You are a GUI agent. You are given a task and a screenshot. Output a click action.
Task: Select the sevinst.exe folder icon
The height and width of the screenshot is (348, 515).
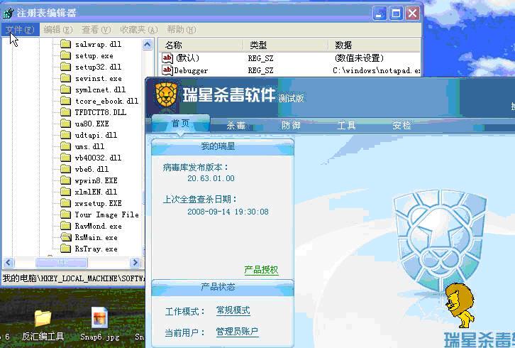tap(66, 78)
